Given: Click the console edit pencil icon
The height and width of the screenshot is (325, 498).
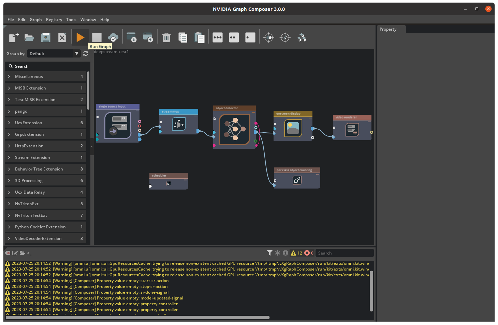Looking at the screenshot, I should (x=15, y=253).
